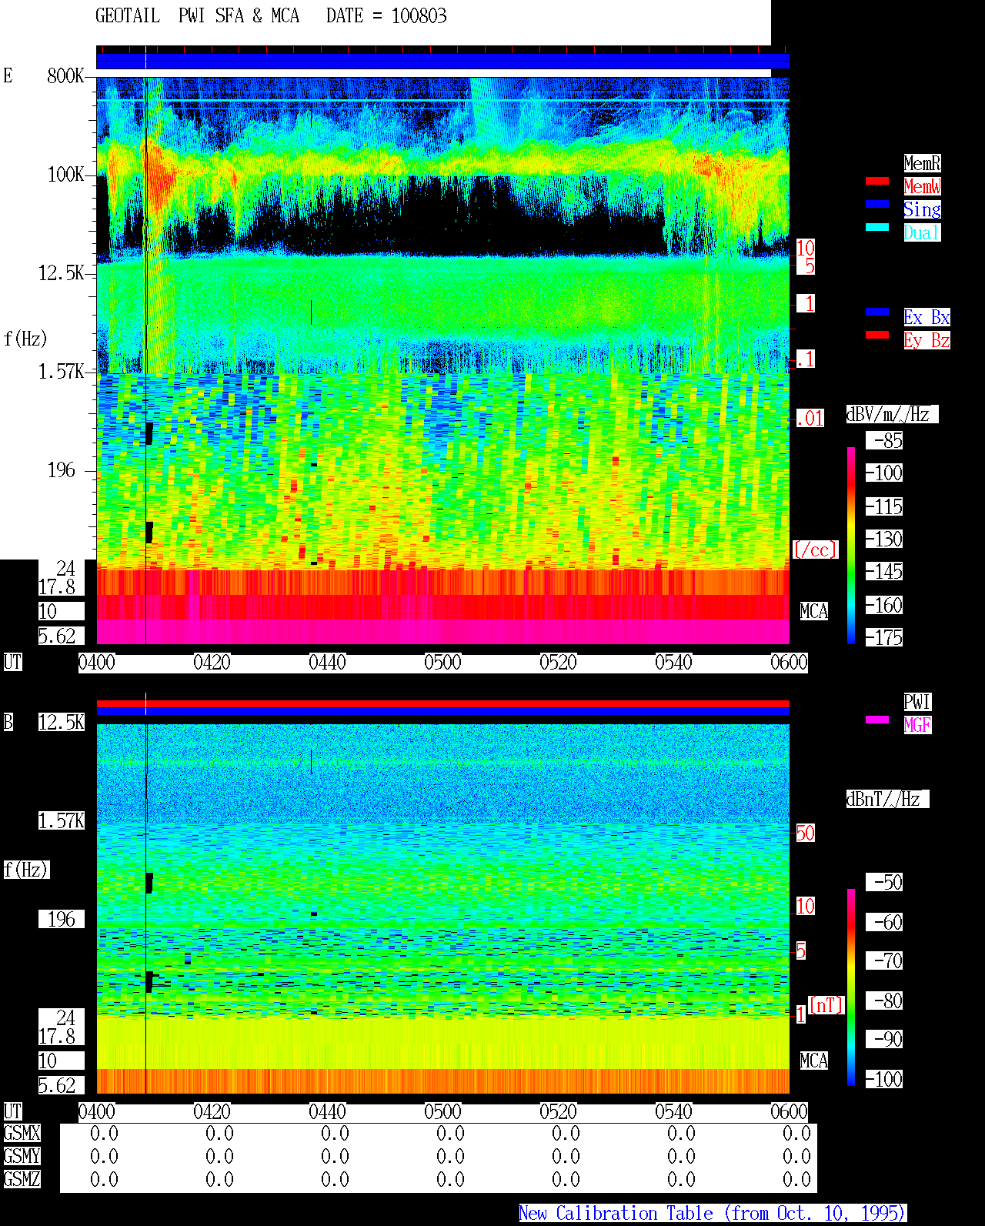This screenshot has height=1226, width=985.
Task: Click the magenta MGF legend swatch
Action: click(877, 720)
